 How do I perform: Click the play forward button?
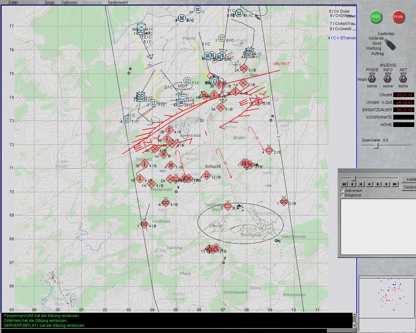point(386,184)
